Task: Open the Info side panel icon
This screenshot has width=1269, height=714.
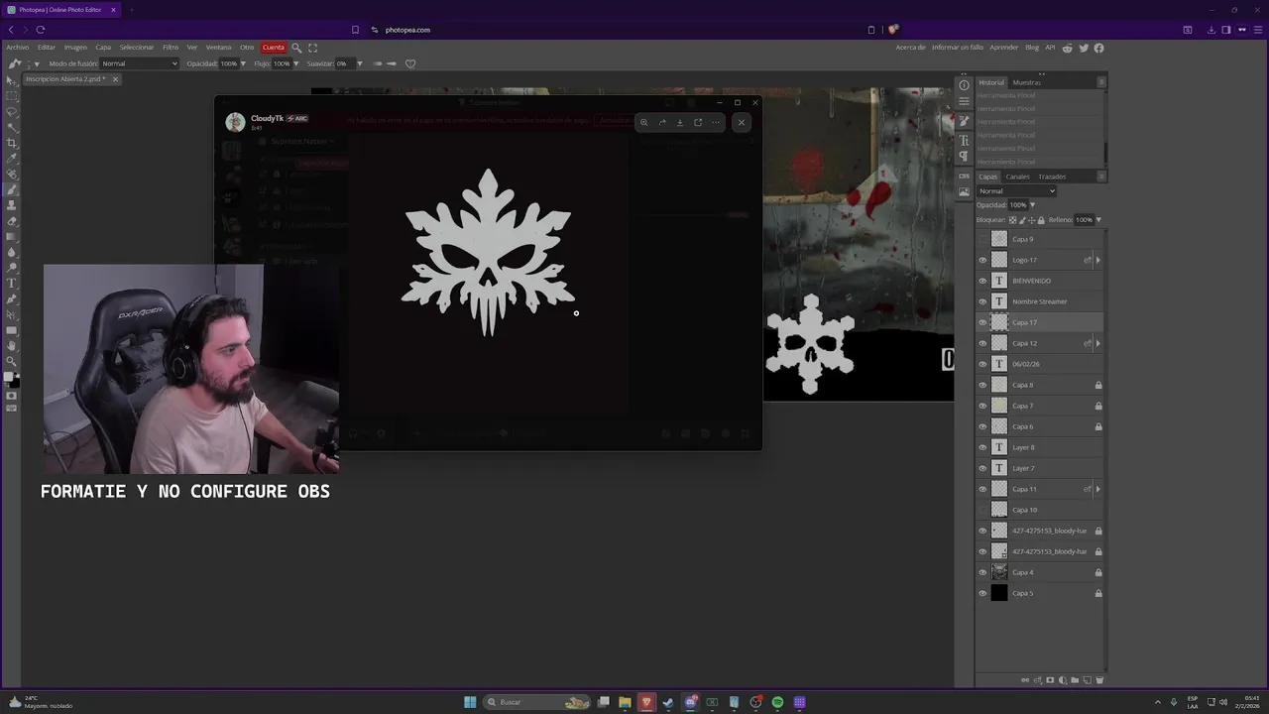Action: click(x=964, y=85)
